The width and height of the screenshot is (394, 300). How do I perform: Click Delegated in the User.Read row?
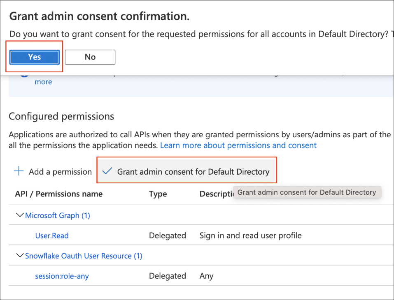[168, 235]
